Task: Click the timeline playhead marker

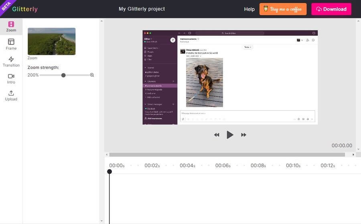Action: (110, 172)
